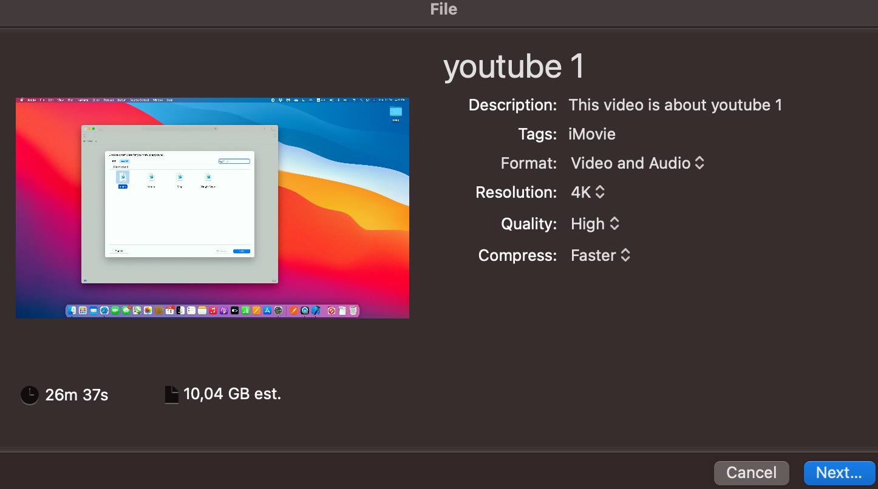The image size is (878, 489).
Task: Click the "File" dialog title
Action: click(444, 9)
